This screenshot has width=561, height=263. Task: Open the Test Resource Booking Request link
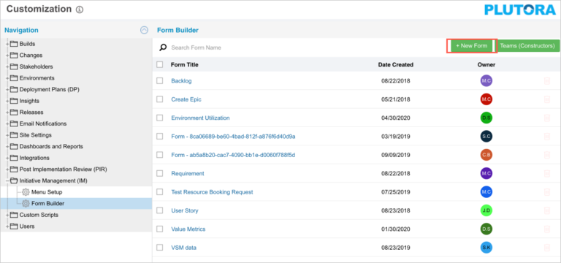(212, 192)
